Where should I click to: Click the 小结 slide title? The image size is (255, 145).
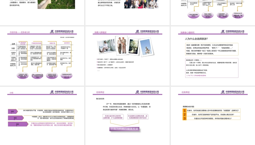11,93
